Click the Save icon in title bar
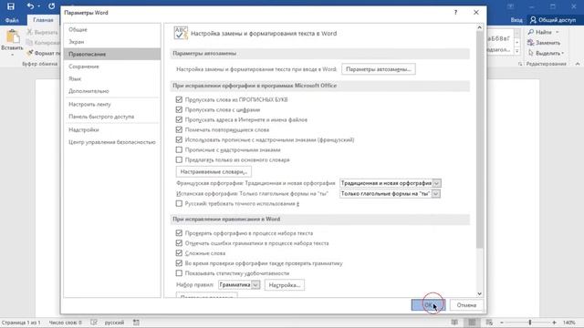The image size is (584, 328). click(x=11, y=6)
